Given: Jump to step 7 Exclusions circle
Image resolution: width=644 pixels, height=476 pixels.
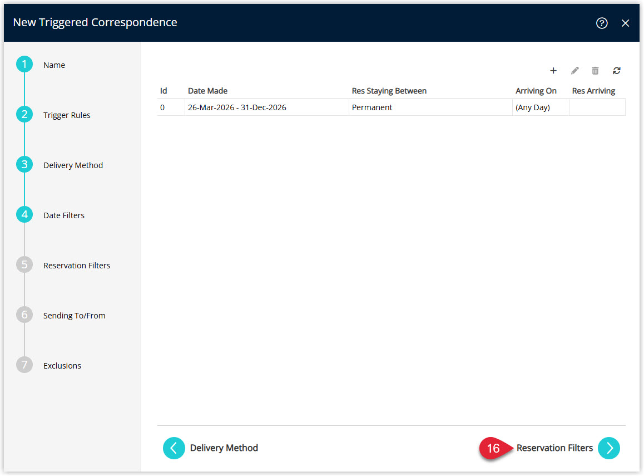Looking at the screenshot, I should coord(24,365).
